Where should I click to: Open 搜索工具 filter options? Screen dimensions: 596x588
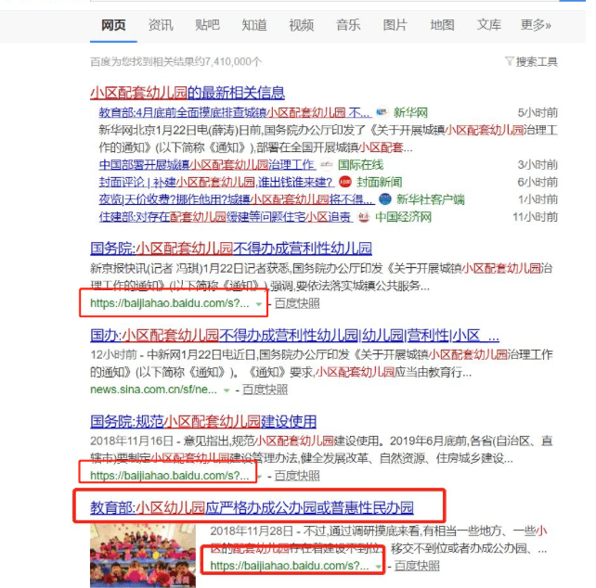tap(537, 61)
